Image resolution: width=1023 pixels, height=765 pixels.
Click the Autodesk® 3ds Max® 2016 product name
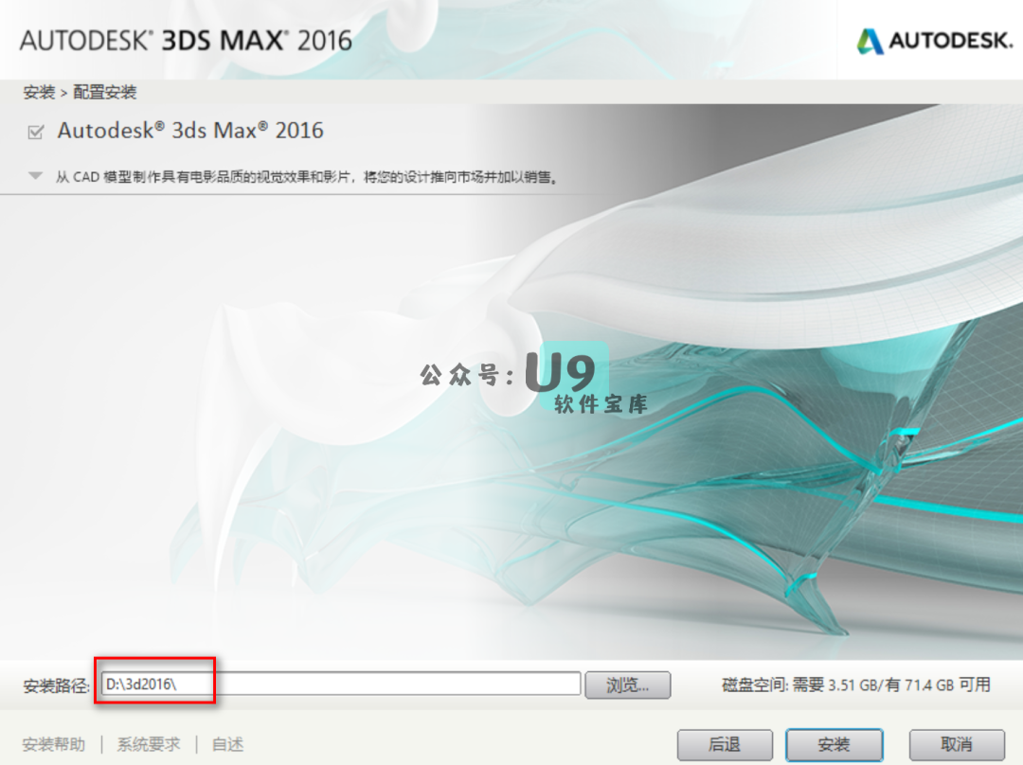pos(190,131)
